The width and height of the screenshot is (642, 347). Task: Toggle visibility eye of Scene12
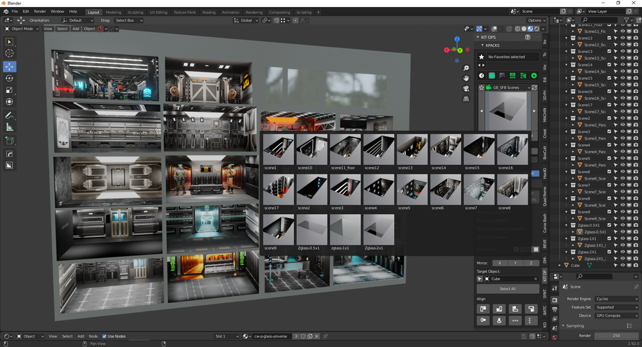tap(622, 38)
